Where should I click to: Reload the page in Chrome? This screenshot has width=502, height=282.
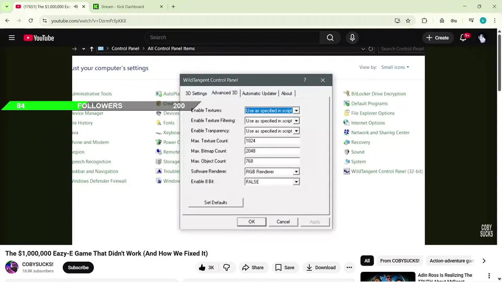coord(31,21)
